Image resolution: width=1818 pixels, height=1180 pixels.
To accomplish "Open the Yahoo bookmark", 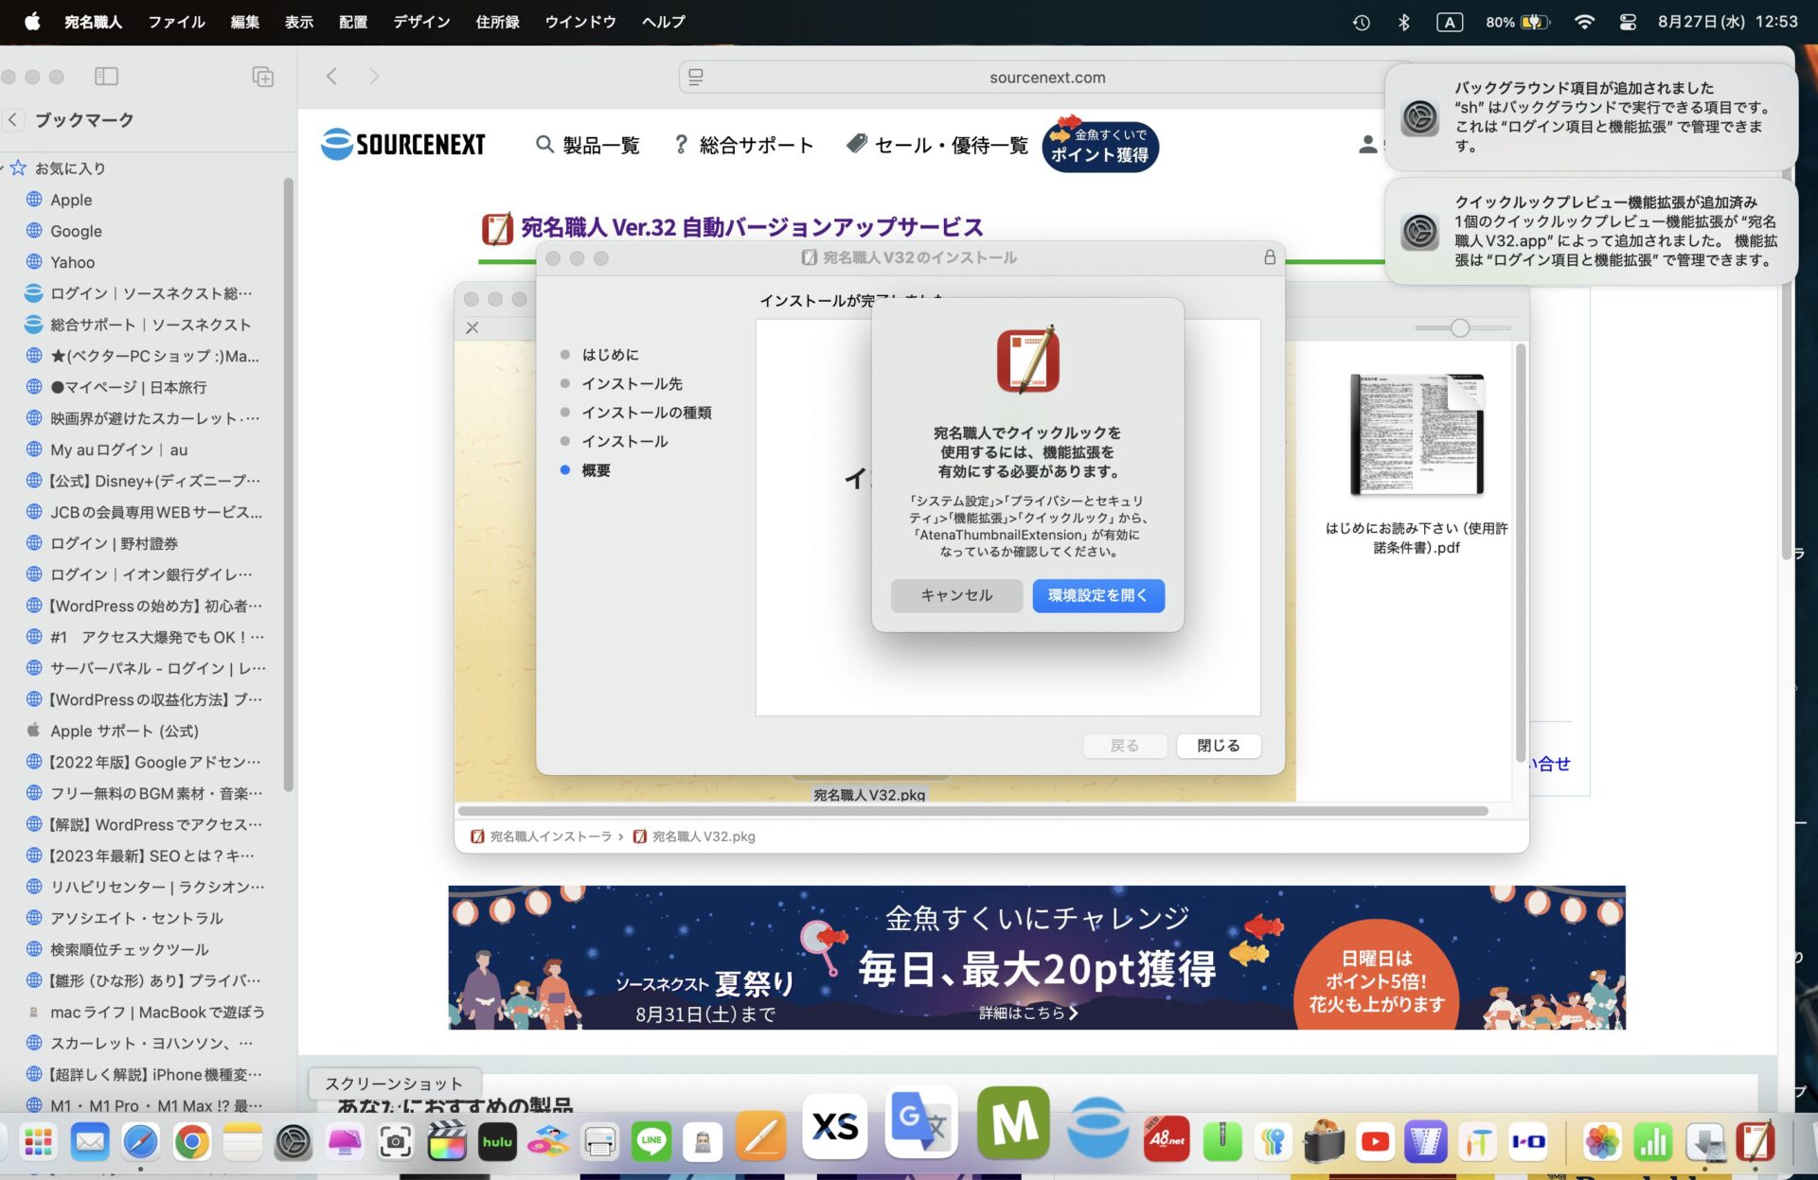I will 73,262.
